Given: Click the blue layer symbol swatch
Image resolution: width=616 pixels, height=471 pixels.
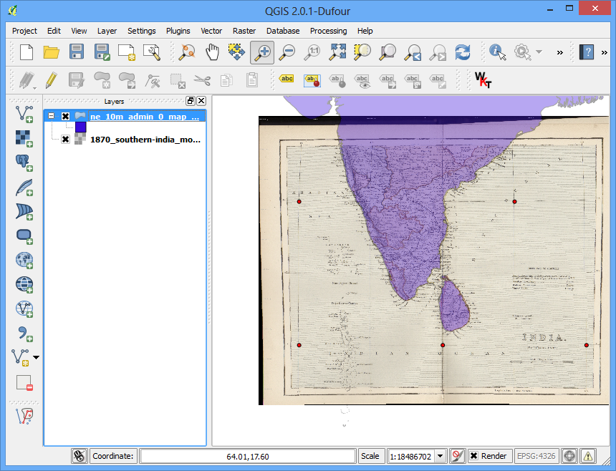Looking at the screenshot, I should 80,127.
